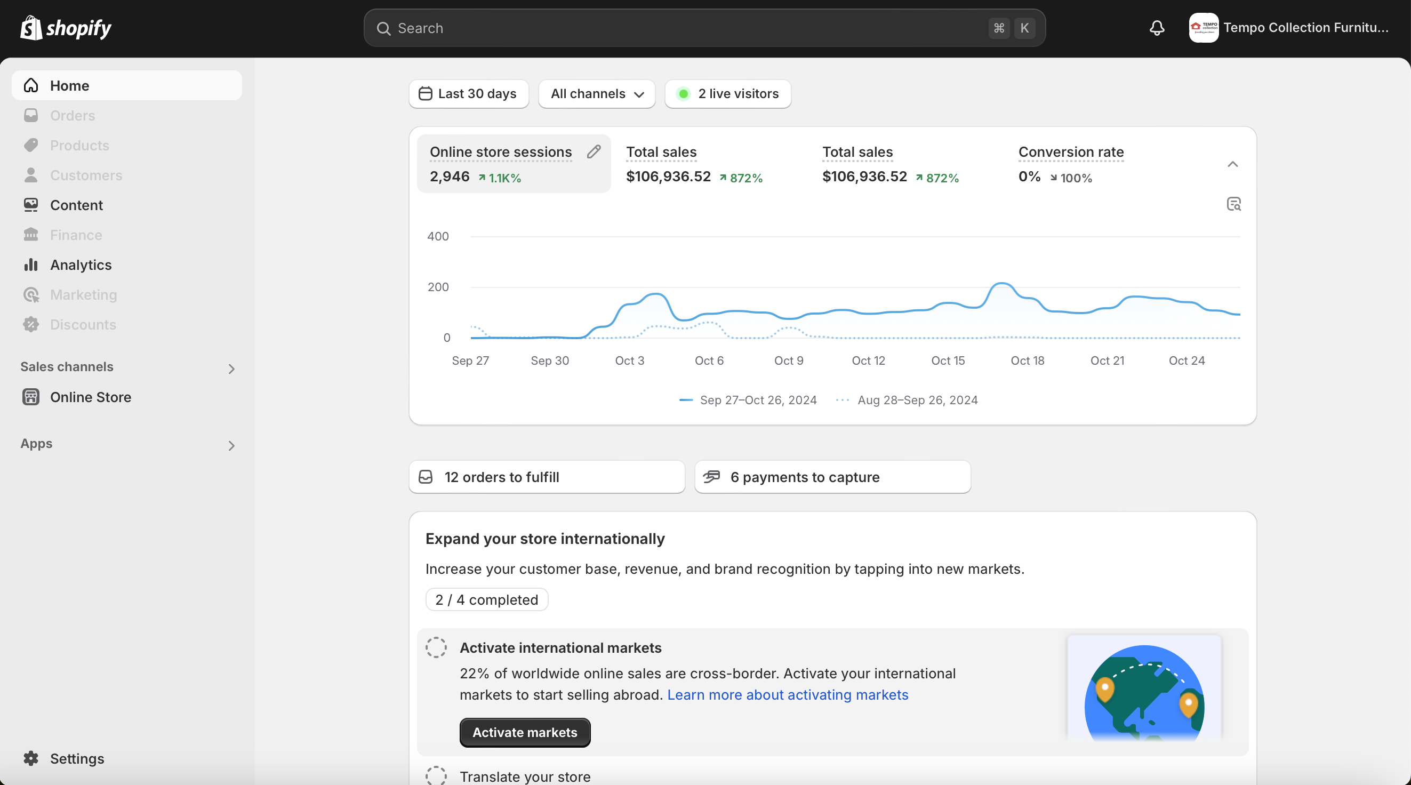
Task: Expand the Apps section chevron
Action: click(x=231, y=445)
